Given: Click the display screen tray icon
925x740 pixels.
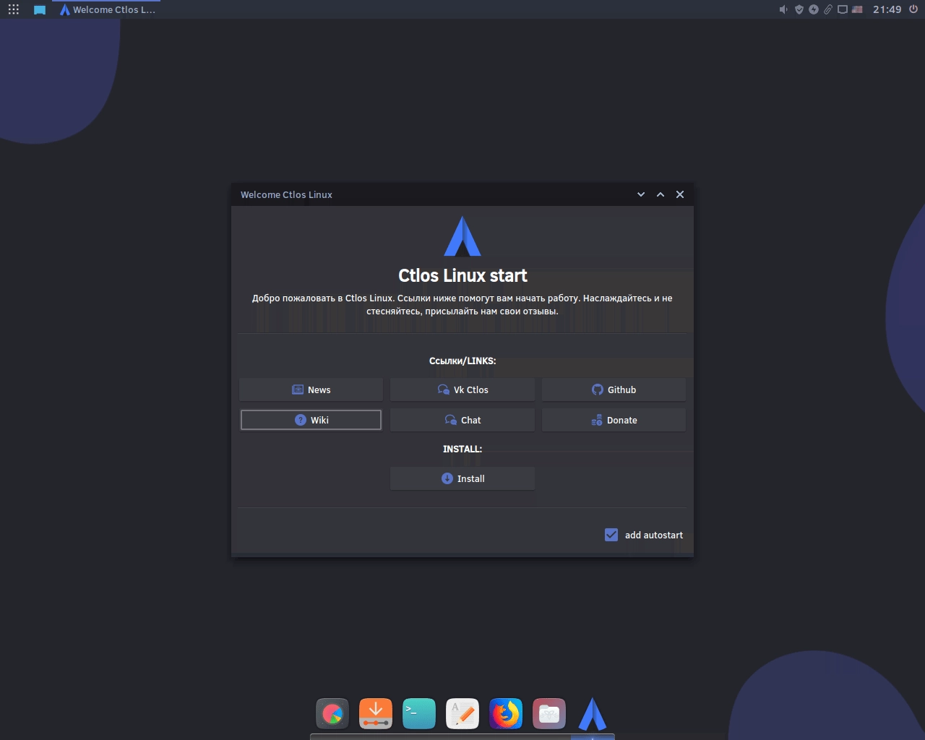Looking at the screenshot, I should pos(843,9).
